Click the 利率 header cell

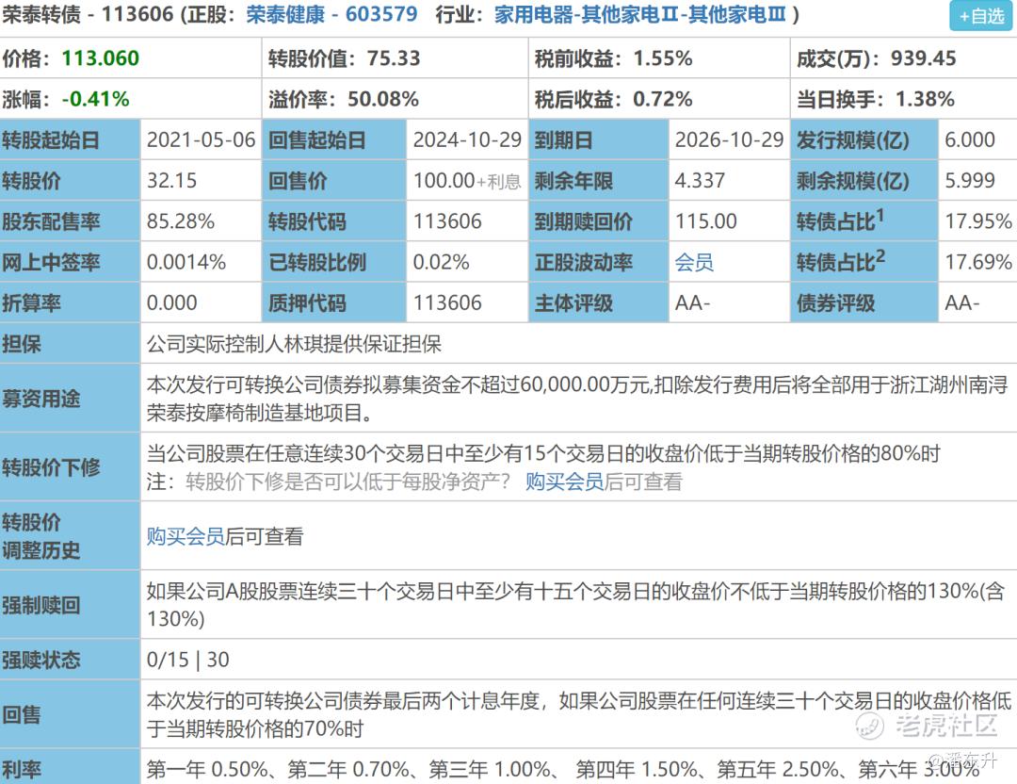point(70,767)
